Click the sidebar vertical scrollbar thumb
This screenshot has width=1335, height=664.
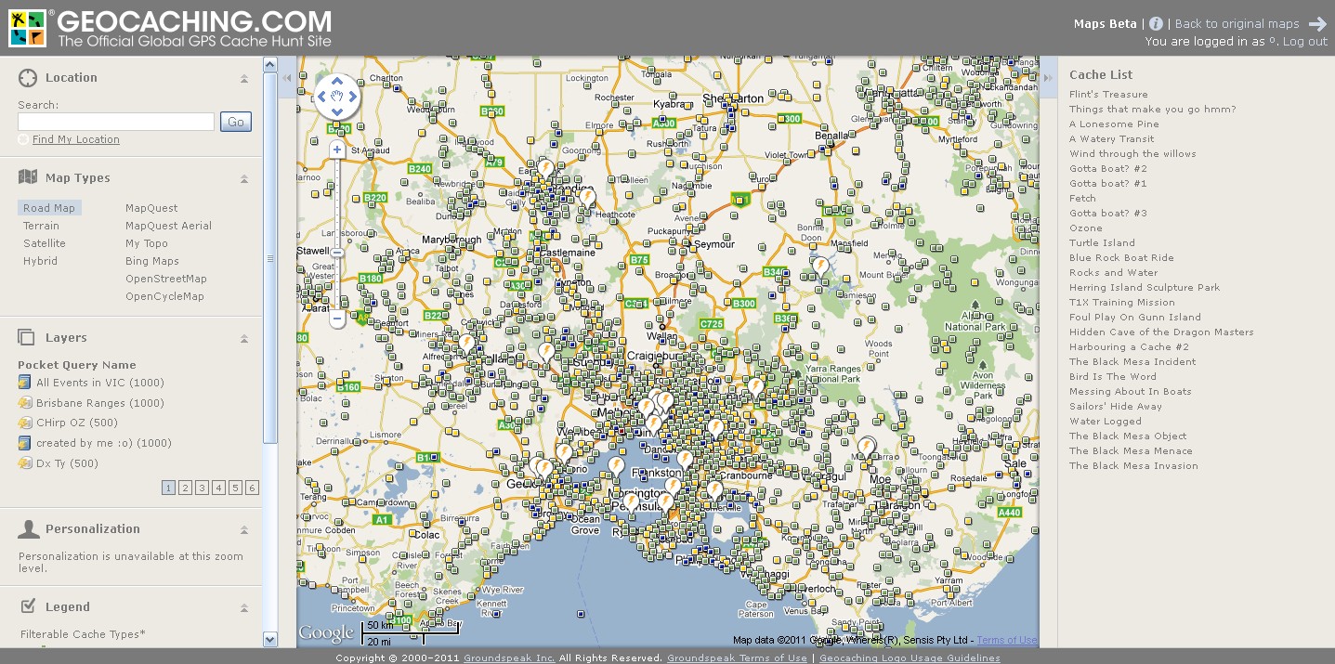(270, 259)
